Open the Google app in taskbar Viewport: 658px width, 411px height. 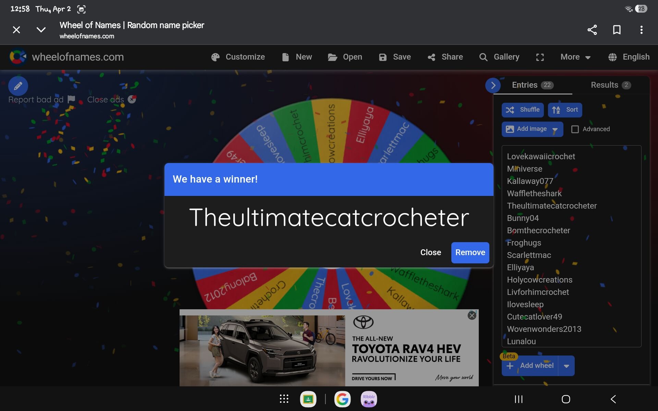pyautogui.click(x=342, y=399)
